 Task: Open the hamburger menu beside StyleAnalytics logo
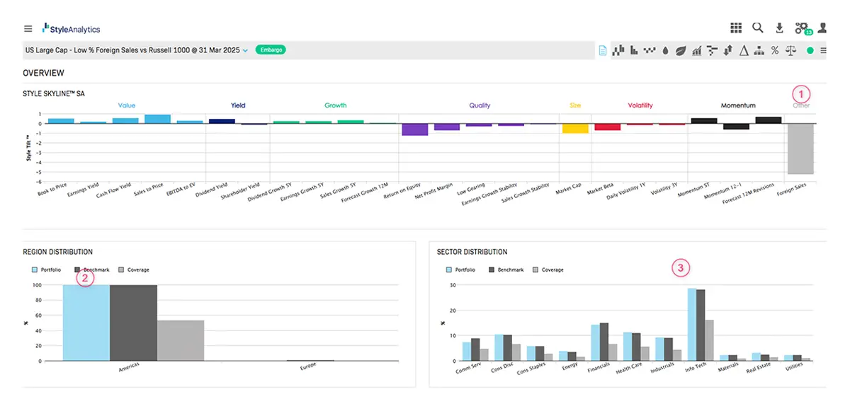pos(28,29)
